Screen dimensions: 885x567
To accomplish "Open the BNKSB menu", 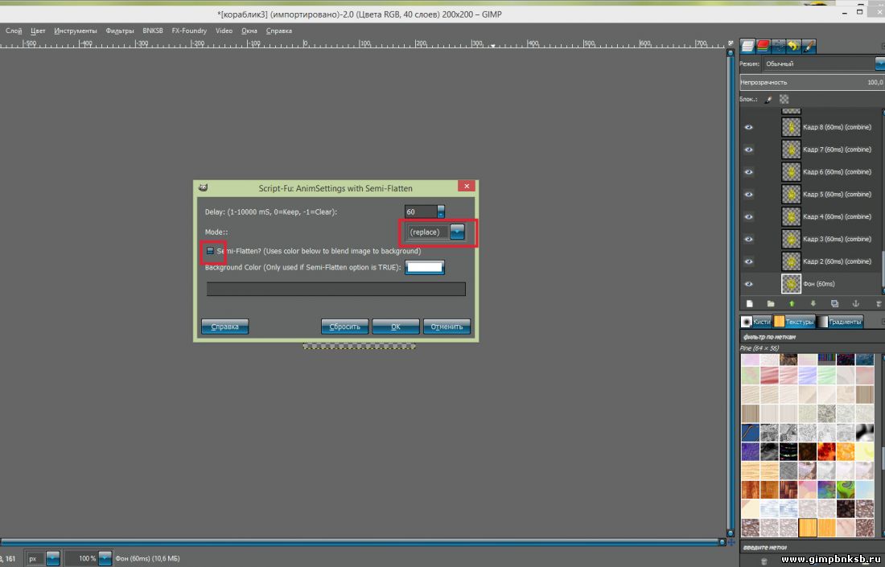I will coord(152,31).
